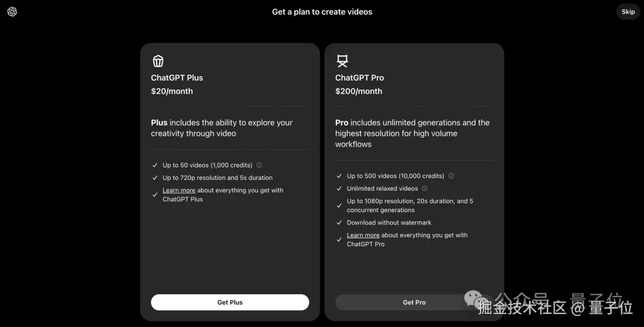Click the director chair icon on Pro card
This screenshot has width=644, height=327.
click(x=342, y=61)
